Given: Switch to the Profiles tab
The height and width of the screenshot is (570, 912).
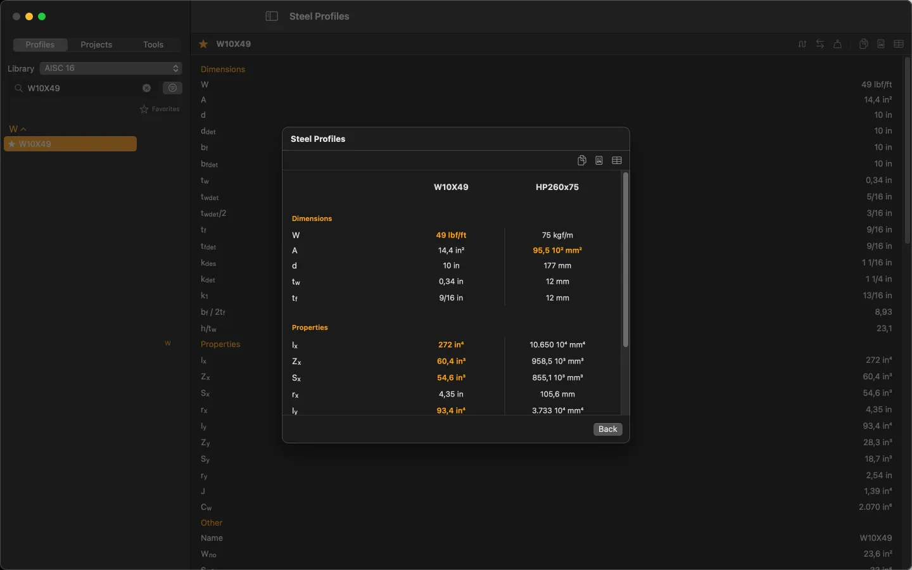Looking at the screenshot, I should [x=40, y=44].
